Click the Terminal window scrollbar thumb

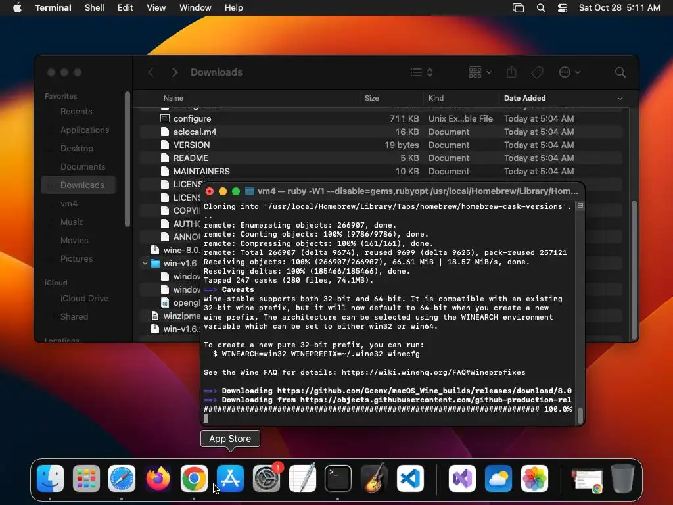click(x=580, y=416)
